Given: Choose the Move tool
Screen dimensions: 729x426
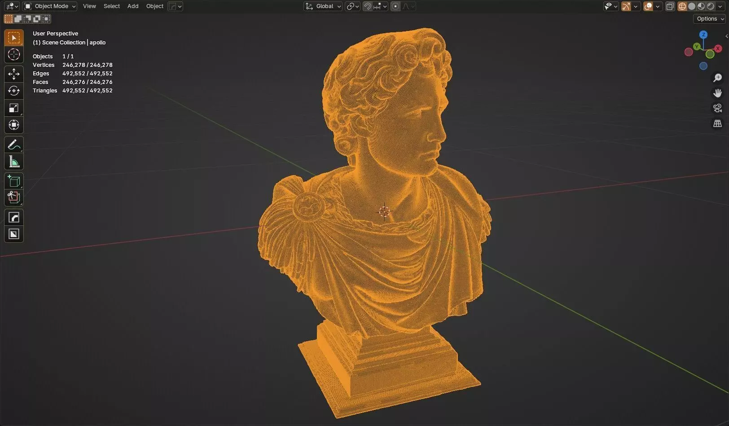Looking at the screenshot, I should coord(14,74).
